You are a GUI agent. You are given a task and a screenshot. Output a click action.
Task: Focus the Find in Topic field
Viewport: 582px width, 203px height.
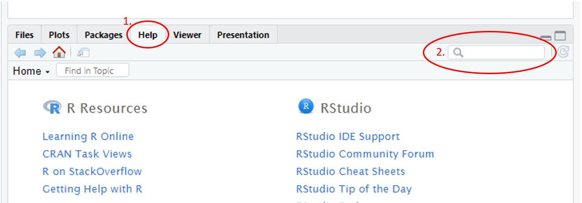pos(92,71)
